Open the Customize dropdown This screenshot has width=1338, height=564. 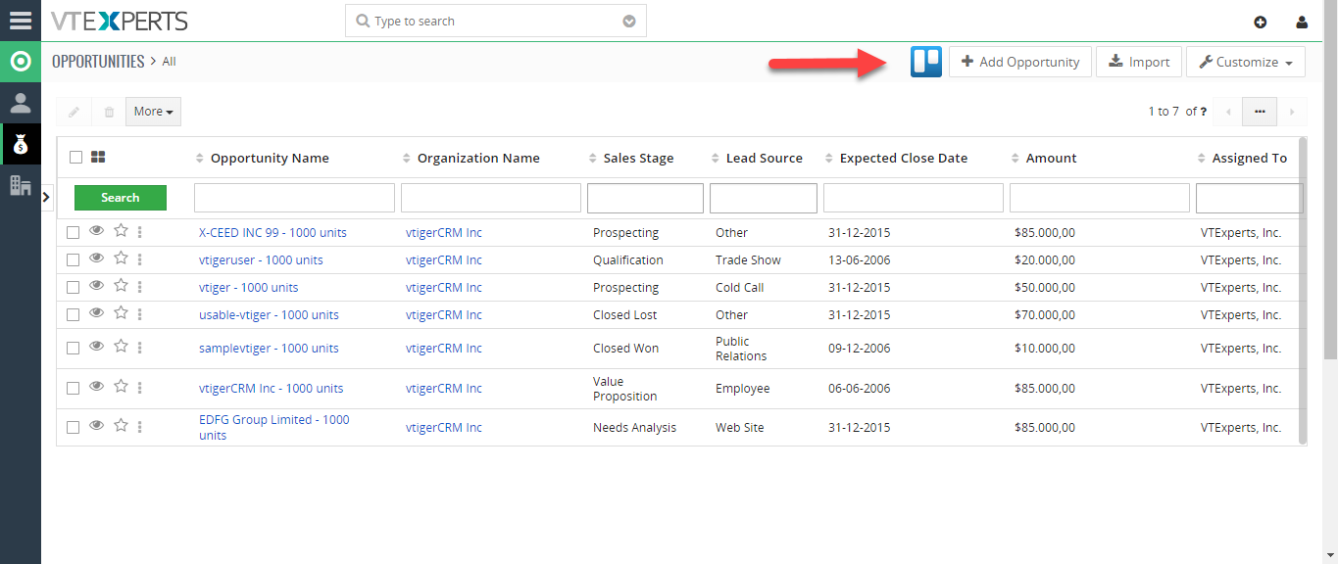point(1246,62)
